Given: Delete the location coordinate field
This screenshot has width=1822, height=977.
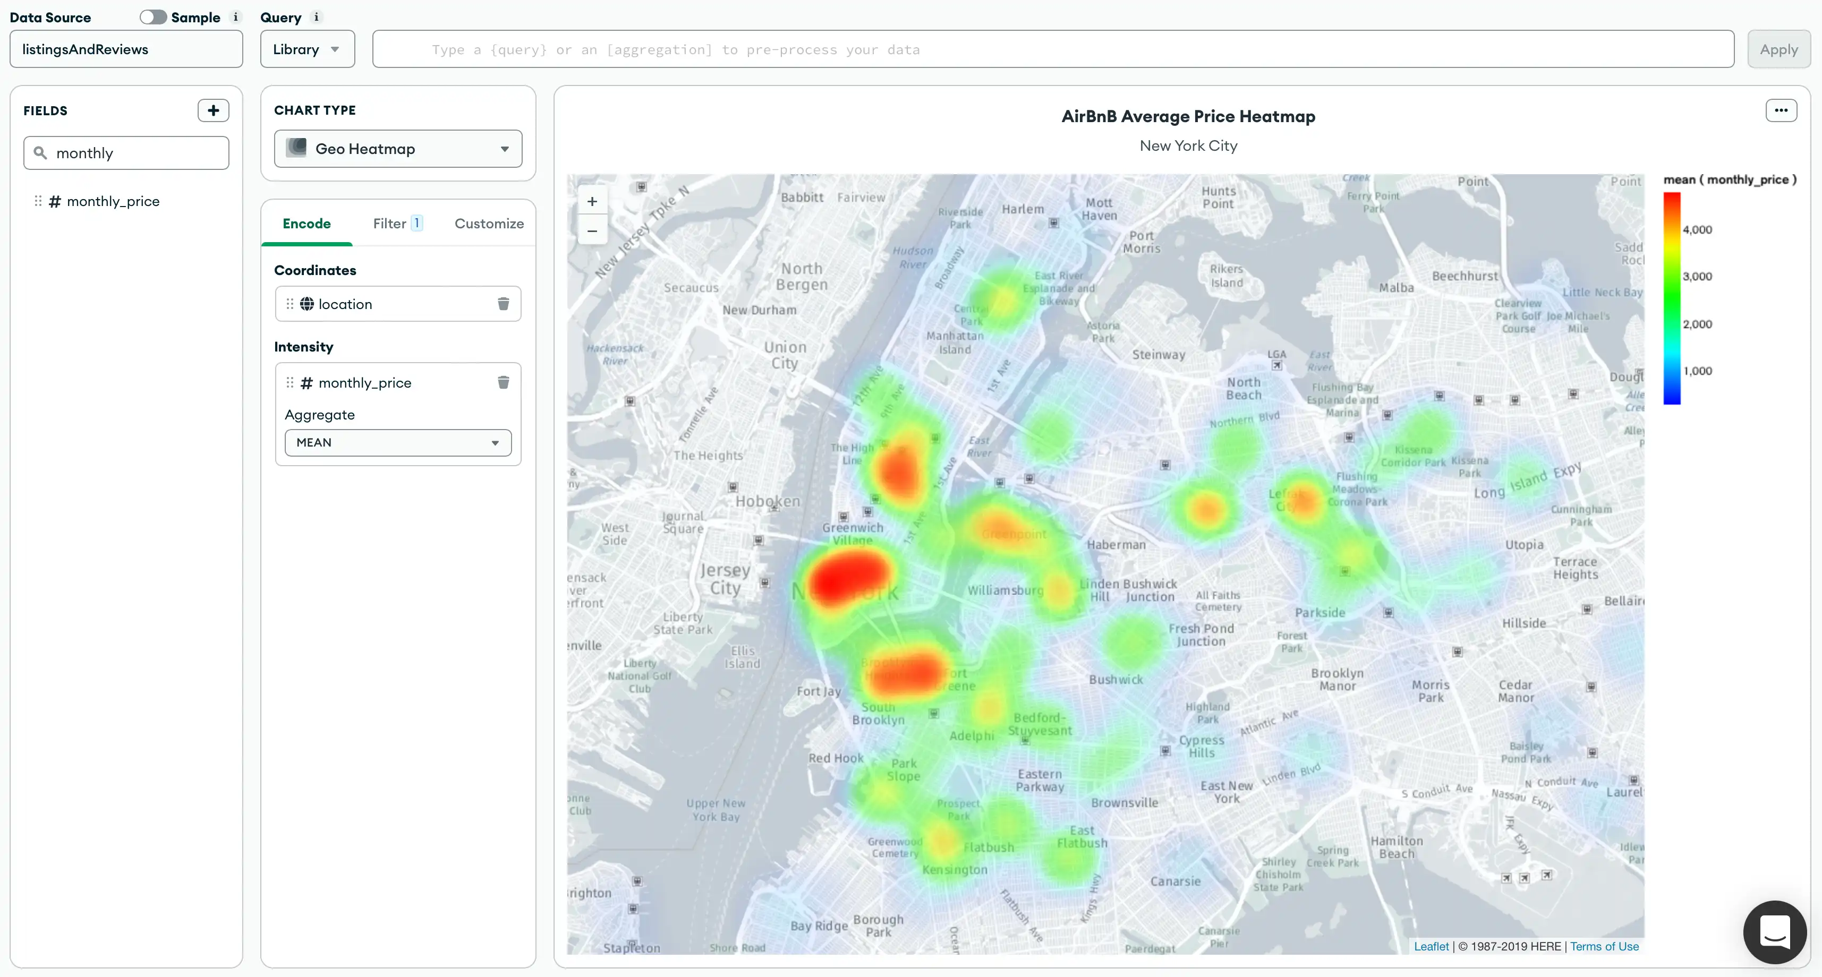Looking at the screenshot, I should coord(503,303).
